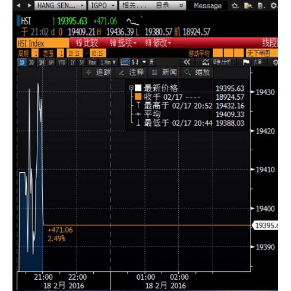
Task: Activate 注释 annotation tool
Action: pos(131,72)
